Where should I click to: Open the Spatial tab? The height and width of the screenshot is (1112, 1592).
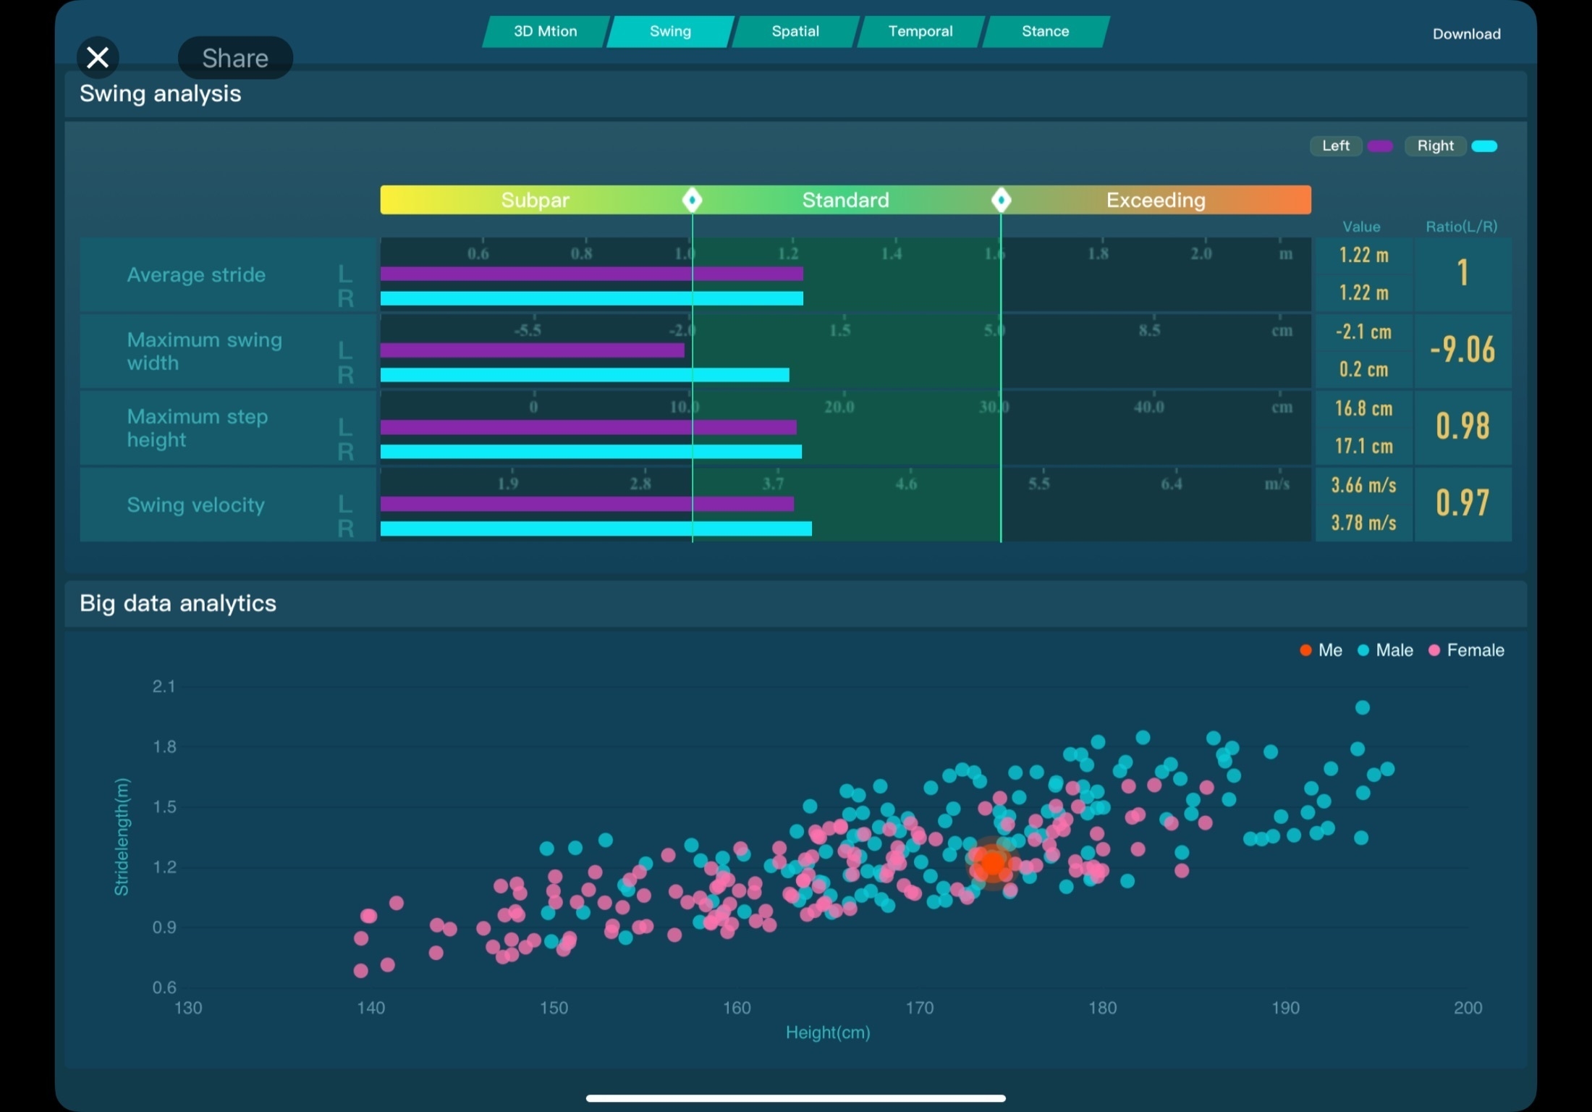795,31
